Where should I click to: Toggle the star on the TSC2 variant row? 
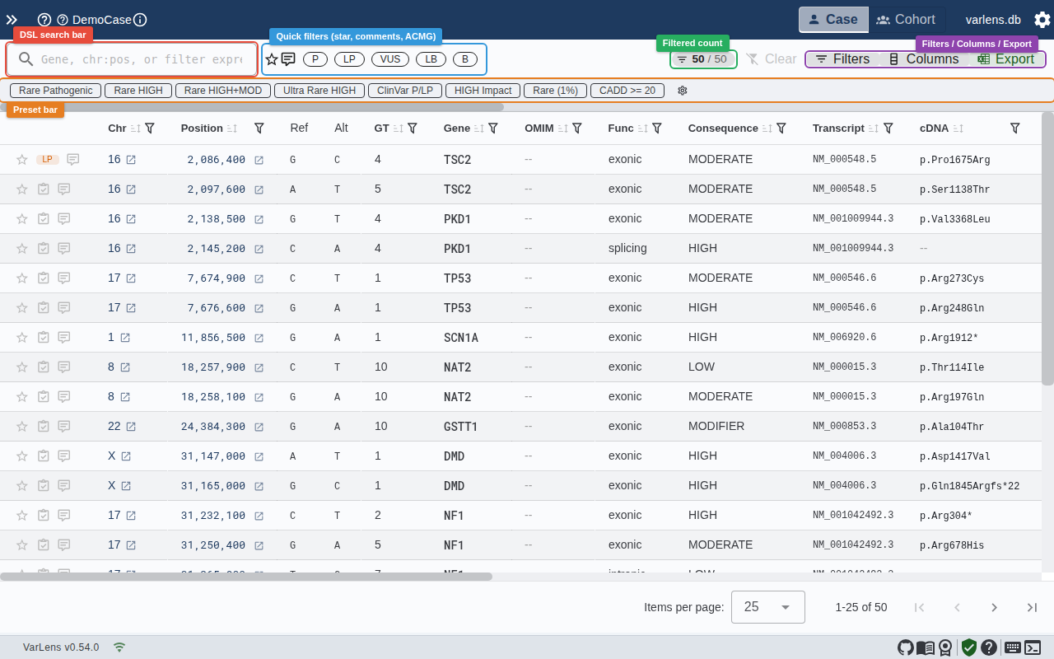pos(21,159)
